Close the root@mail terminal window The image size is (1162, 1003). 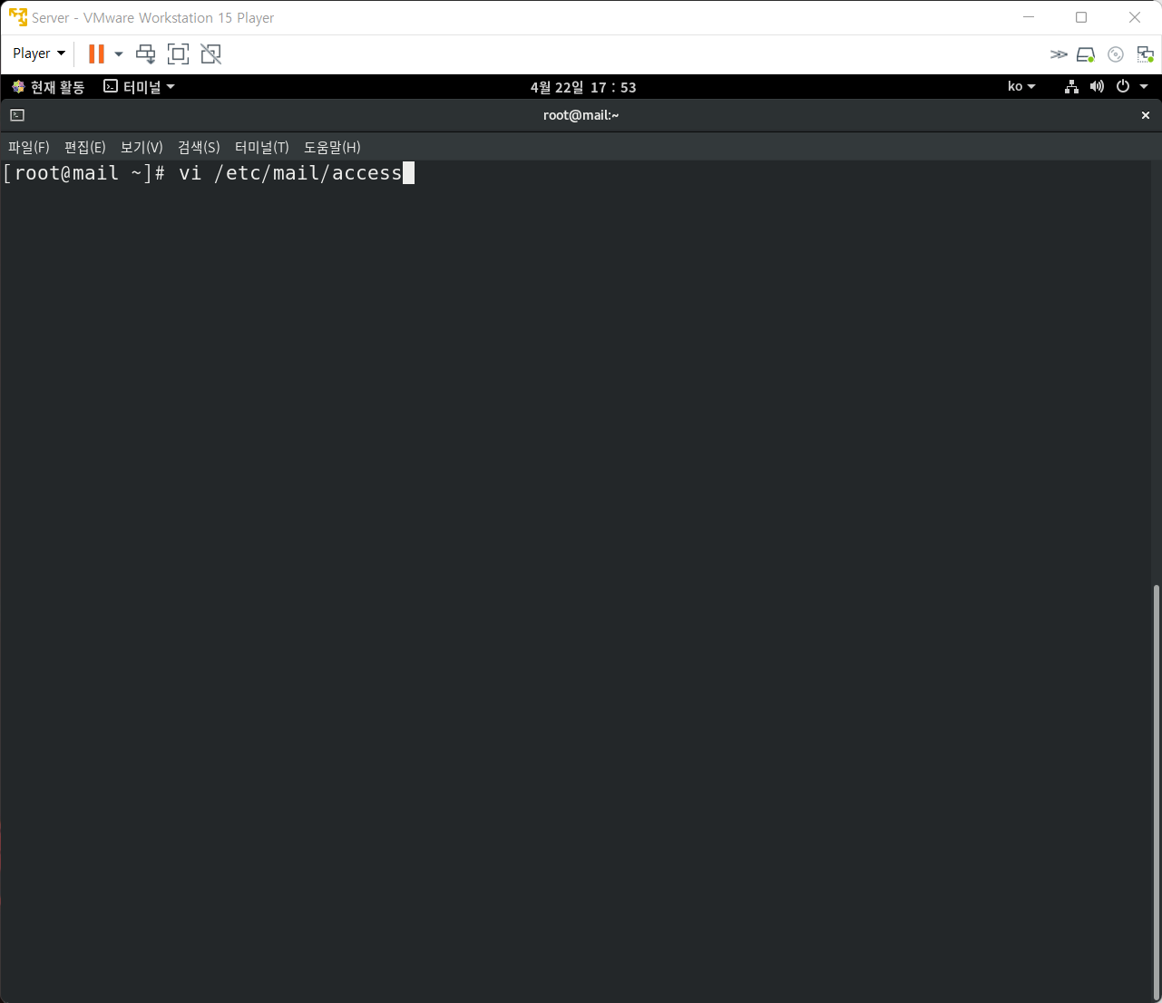point(1146,115)
